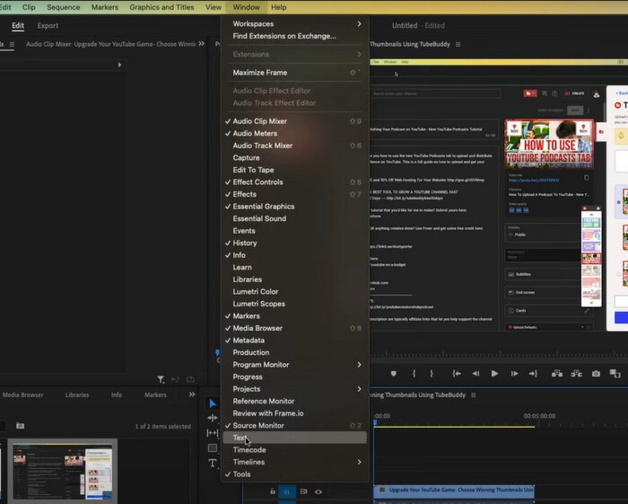Select the sequence thumbnail in Project panel

click(63, 472)
